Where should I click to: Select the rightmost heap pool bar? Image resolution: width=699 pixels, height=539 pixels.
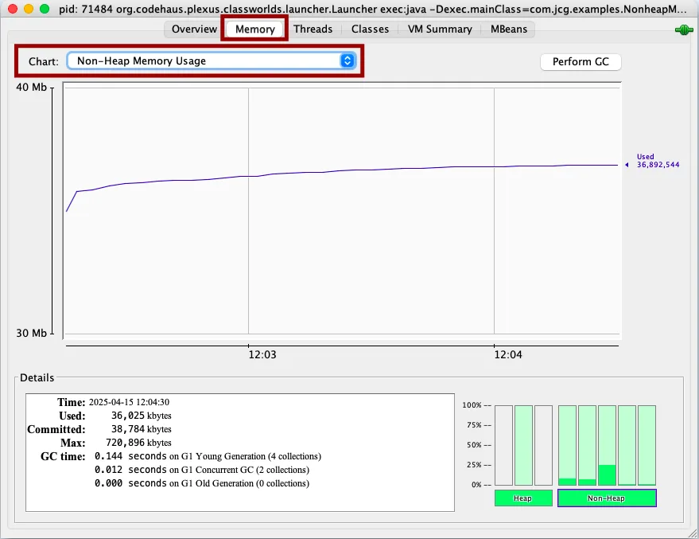point(543,445)
